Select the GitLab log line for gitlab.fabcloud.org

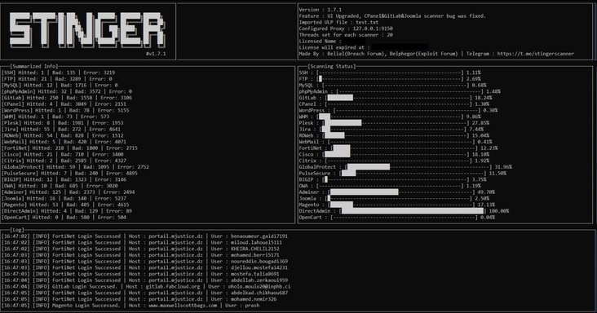(146, 286)
